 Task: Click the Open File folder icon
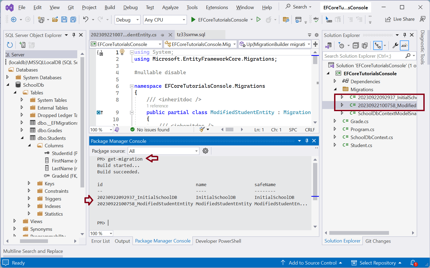coord(55,19)
